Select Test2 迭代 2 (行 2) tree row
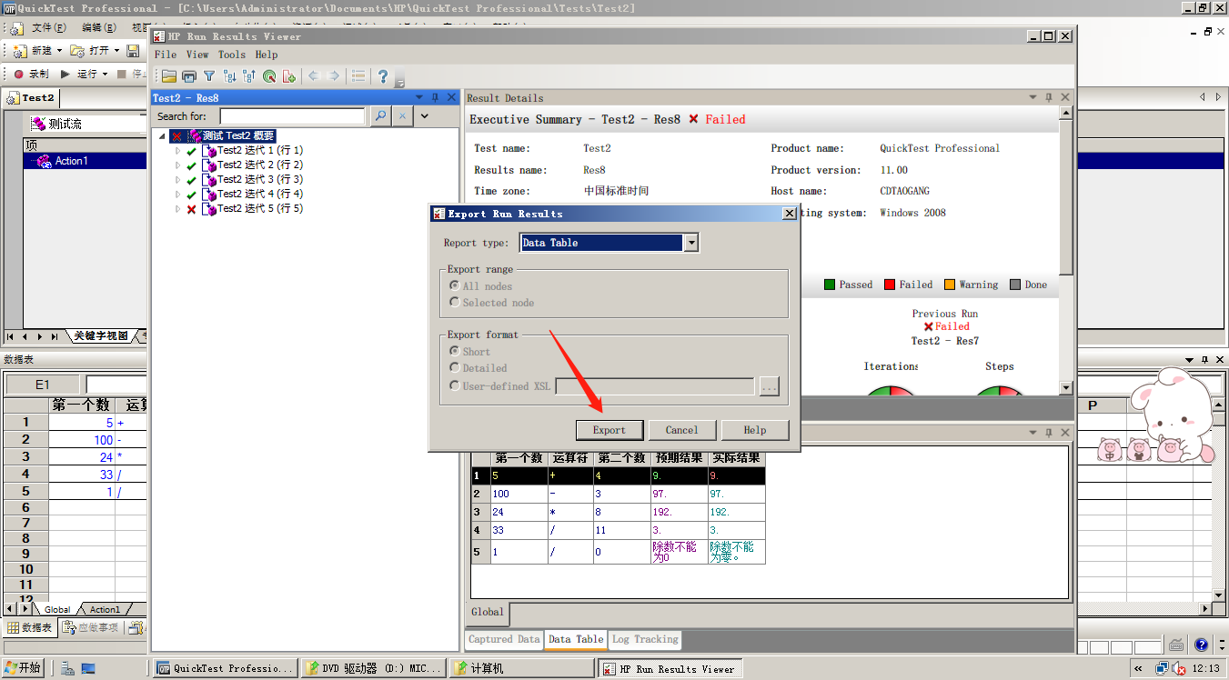 point(259,165)
